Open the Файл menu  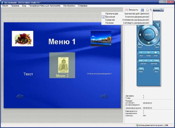(5, 6)
